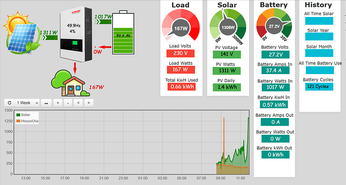
Task: Toggle the Solar series in legend
Action: (x=23, y=115)
